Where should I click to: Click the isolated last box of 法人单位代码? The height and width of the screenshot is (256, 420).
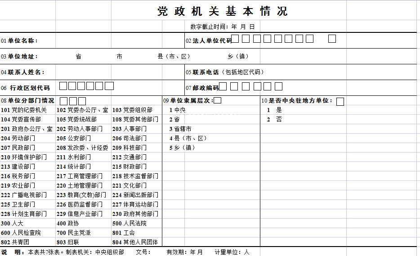pyautogui.click(x=332, y=39)
